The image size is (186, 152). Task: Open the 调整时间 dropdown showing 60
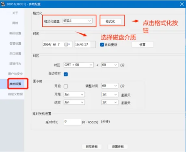(110, 86)
